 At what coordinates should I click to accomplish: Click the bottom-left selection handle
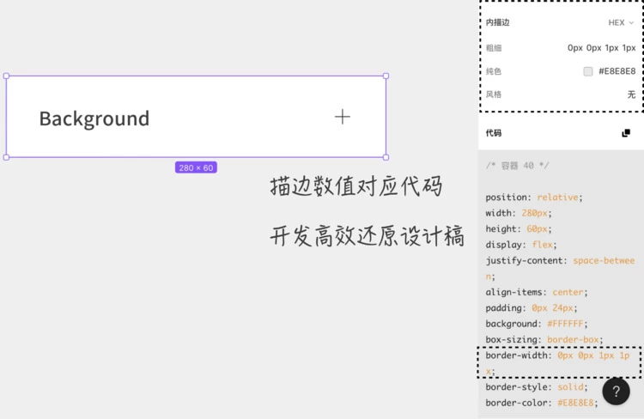pyautogui.click(x=7, y=157)
